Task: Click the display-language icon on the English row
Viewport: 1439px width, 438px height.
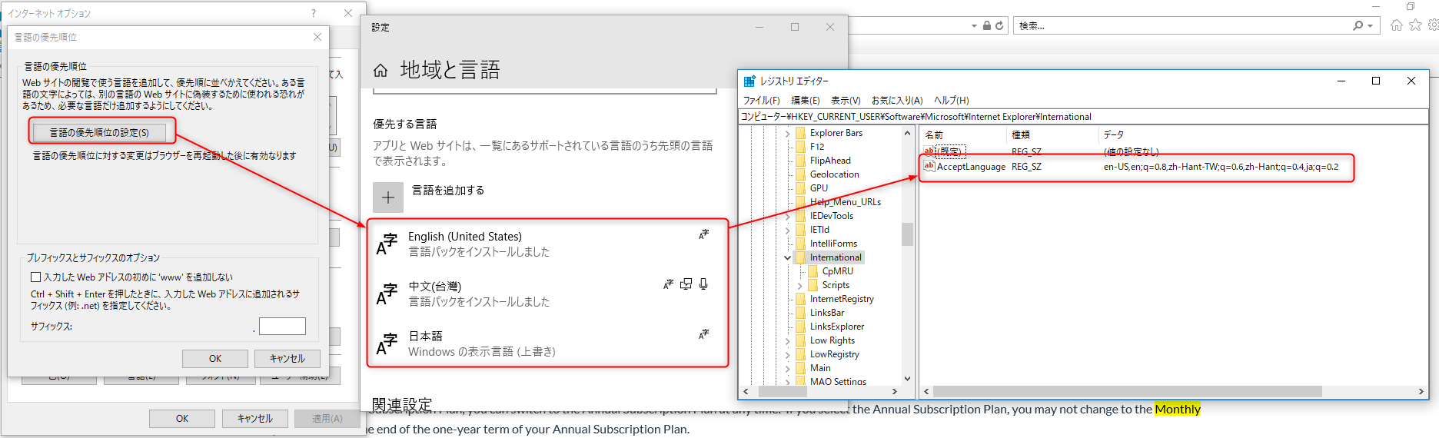Action: 703,234
